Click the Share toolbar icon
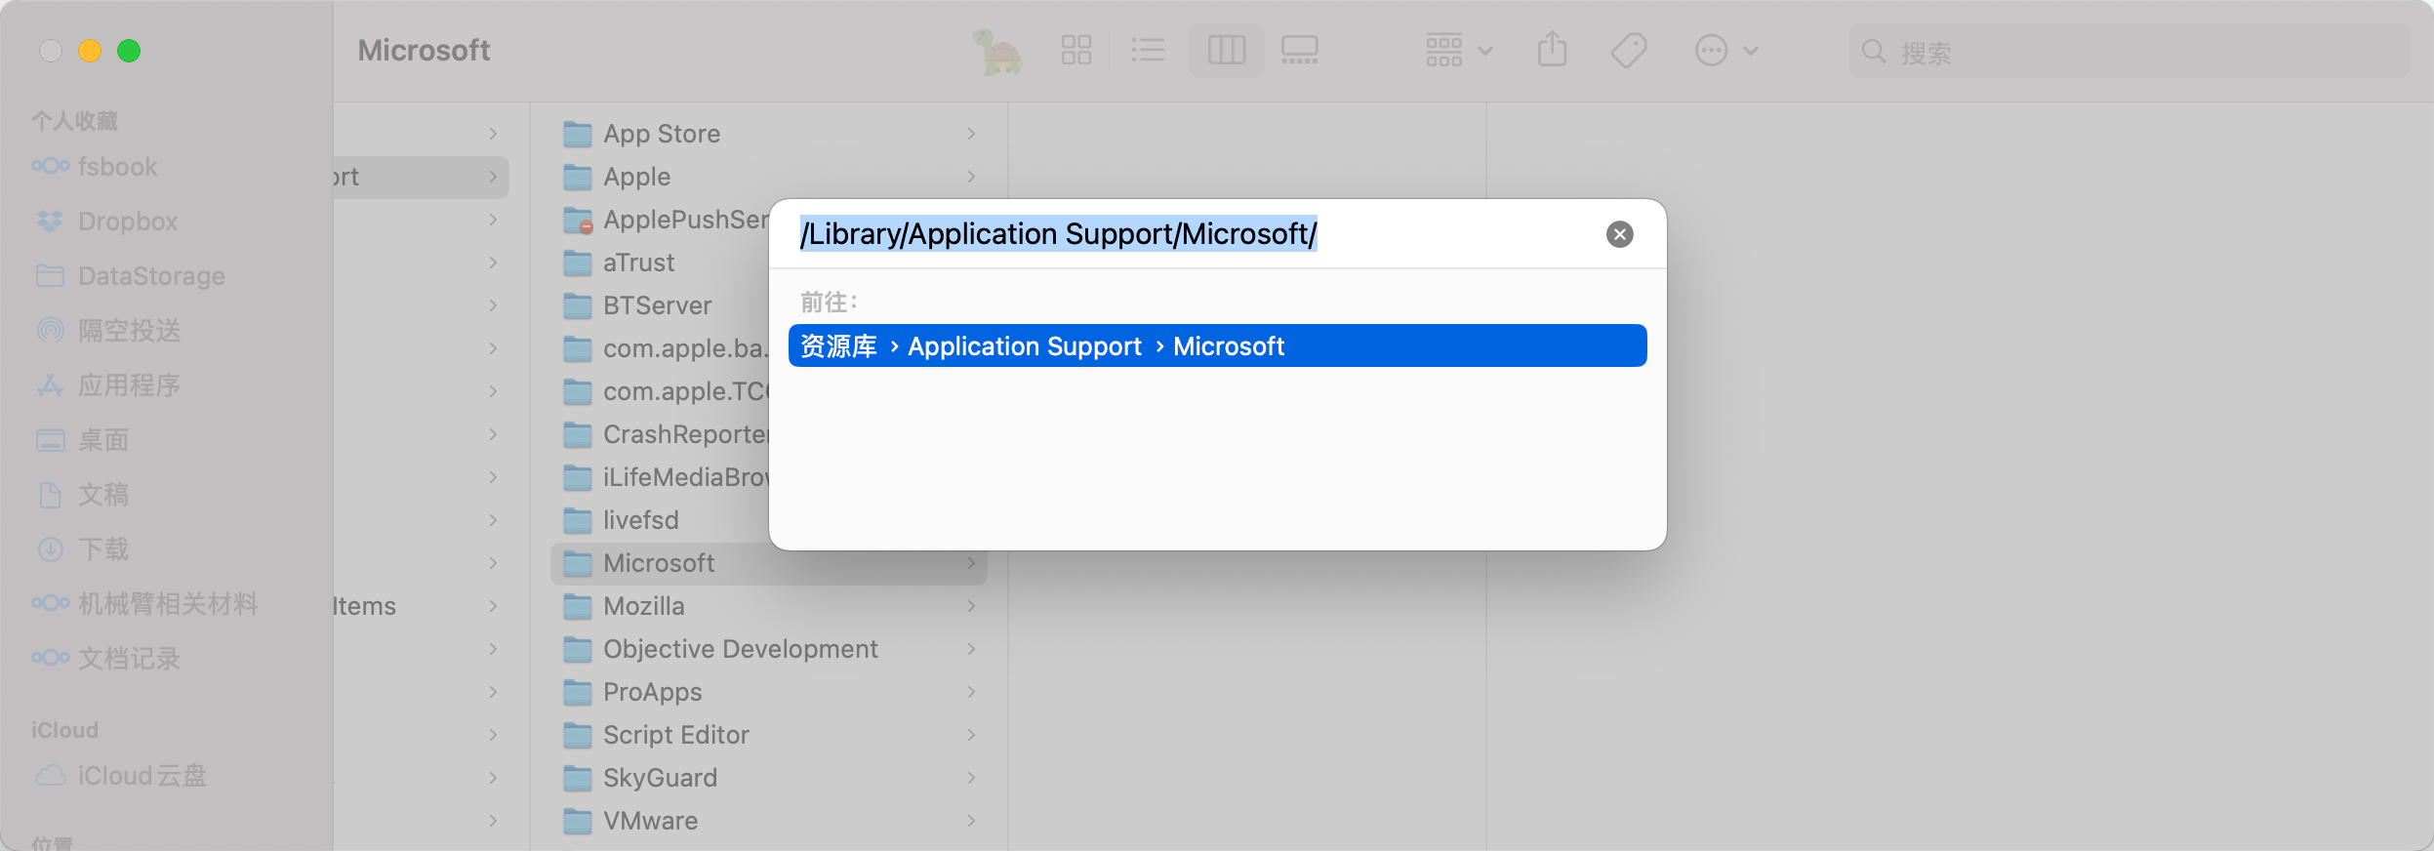The width and height of the screenshot is (2434, 851). (1552, 50)
